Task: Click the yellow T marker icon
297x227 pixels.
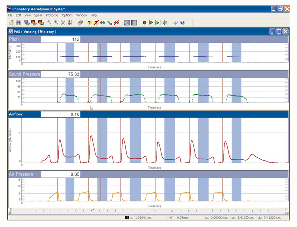Action: (x=89, y=22)
